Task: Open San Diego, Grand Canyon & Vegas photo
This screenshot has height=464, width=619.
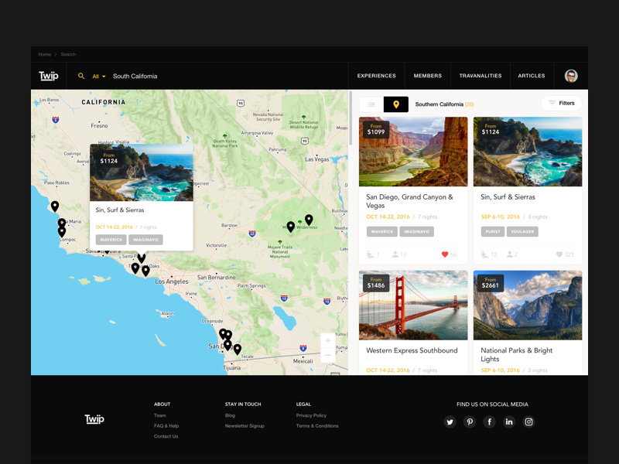Action: tap(413, 152)
